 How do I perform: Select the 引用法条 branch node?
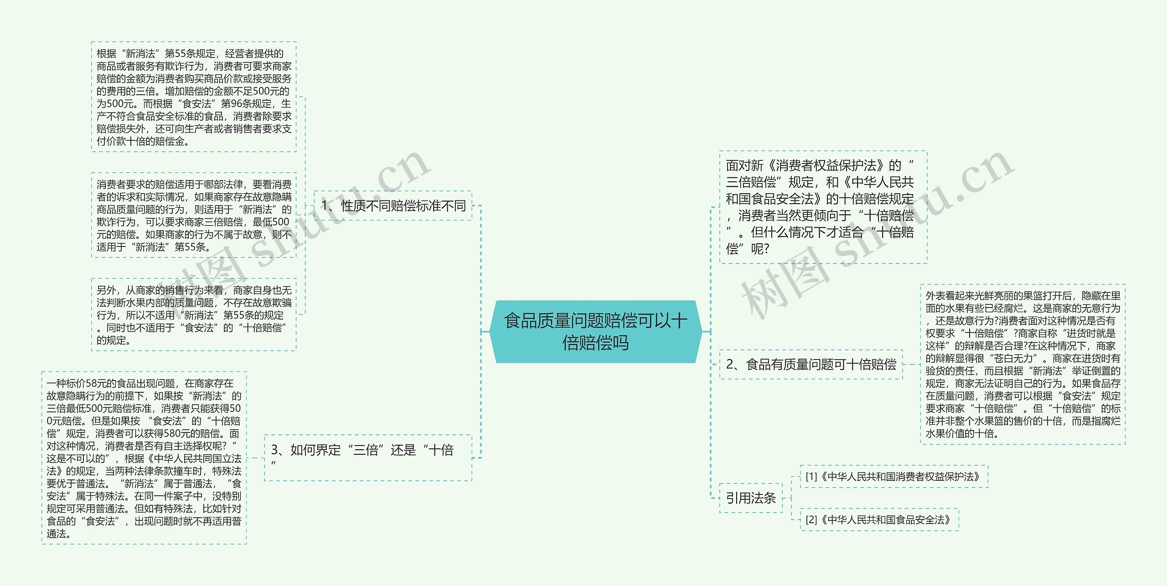(x=750, y=498)
